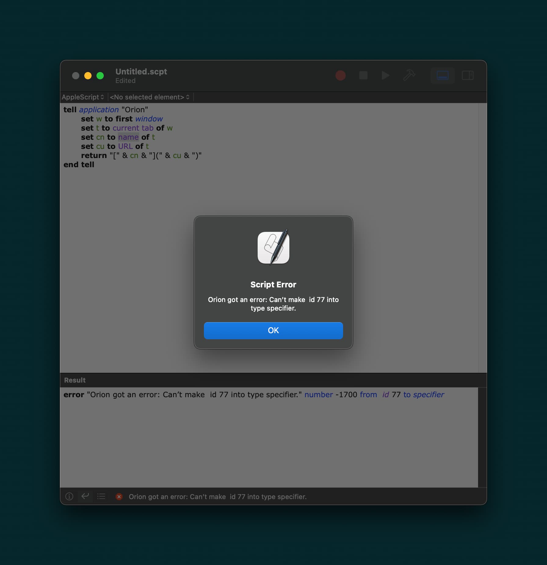Click the return statement line in script
Image resolution: width=547 pixels, height=565 pixels.
141,155
